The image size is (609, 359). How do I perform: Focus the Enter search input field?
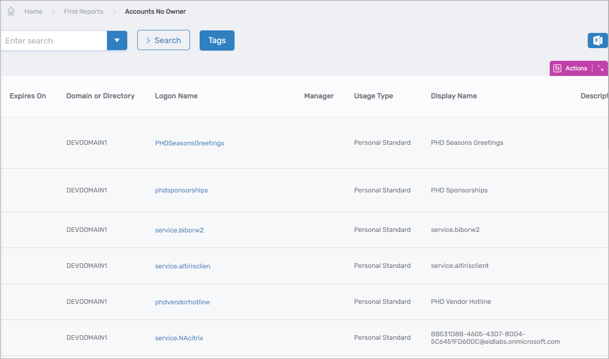(53, 41)
